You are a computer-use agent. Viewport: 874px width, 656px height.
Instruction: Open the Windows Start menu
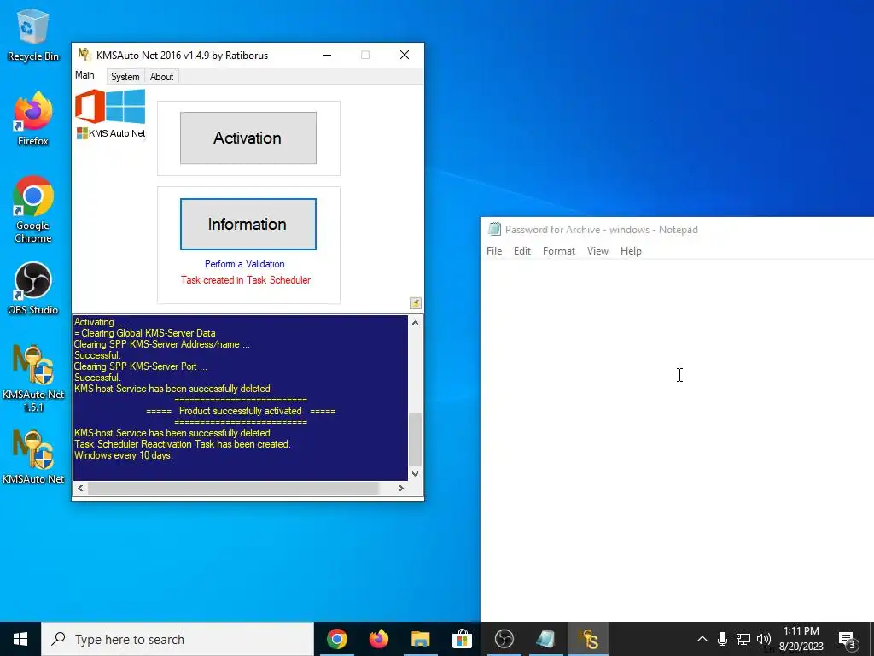click(20, 639)
